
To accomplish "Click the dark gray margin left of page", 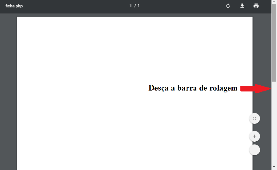I will [8, 92].
